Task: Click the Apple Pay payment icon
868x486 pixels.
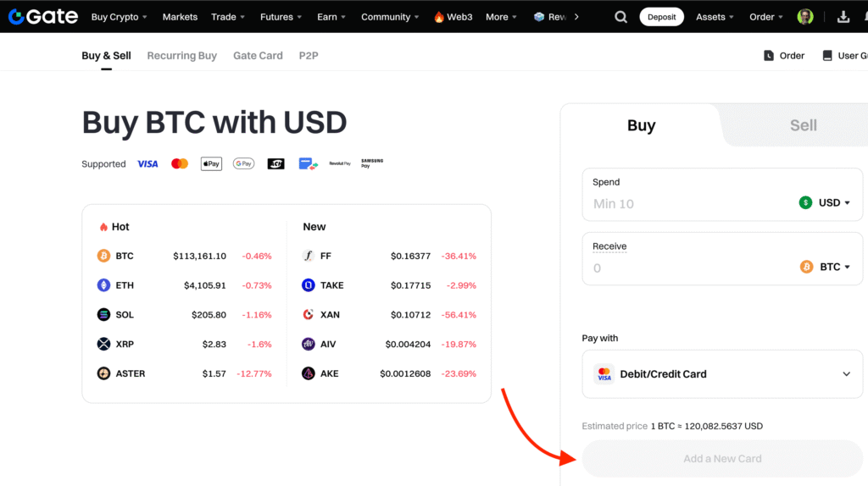Action: (x=211, y=163)
